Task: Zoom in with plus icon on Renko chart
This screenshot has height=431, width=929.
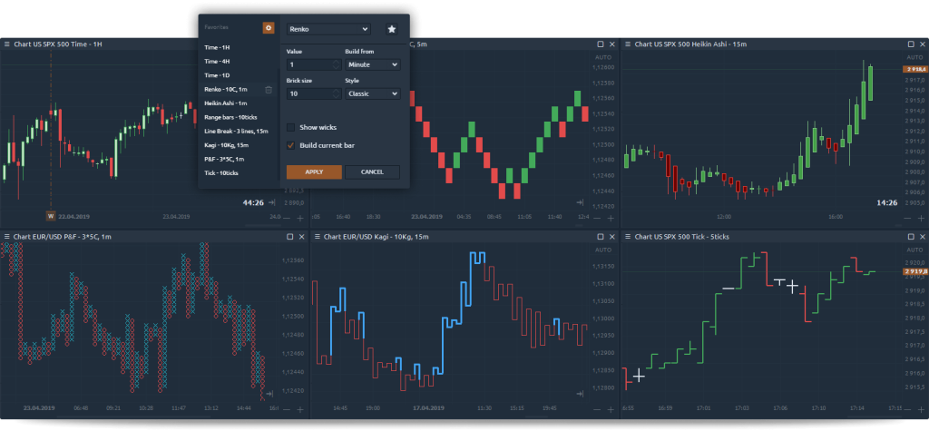Action: point(611,218)
